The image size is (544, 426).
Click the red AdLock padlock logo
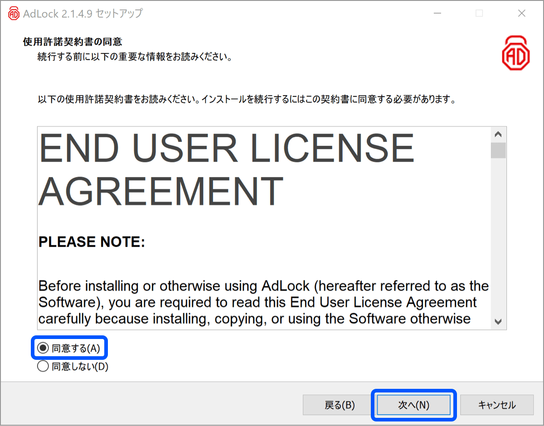pyautogui.click(x=515, y=53)
